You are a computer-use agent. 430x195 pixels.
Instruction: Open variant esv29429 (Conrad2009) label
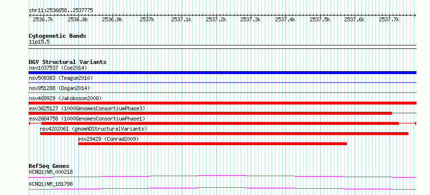(x=109, y=139)
